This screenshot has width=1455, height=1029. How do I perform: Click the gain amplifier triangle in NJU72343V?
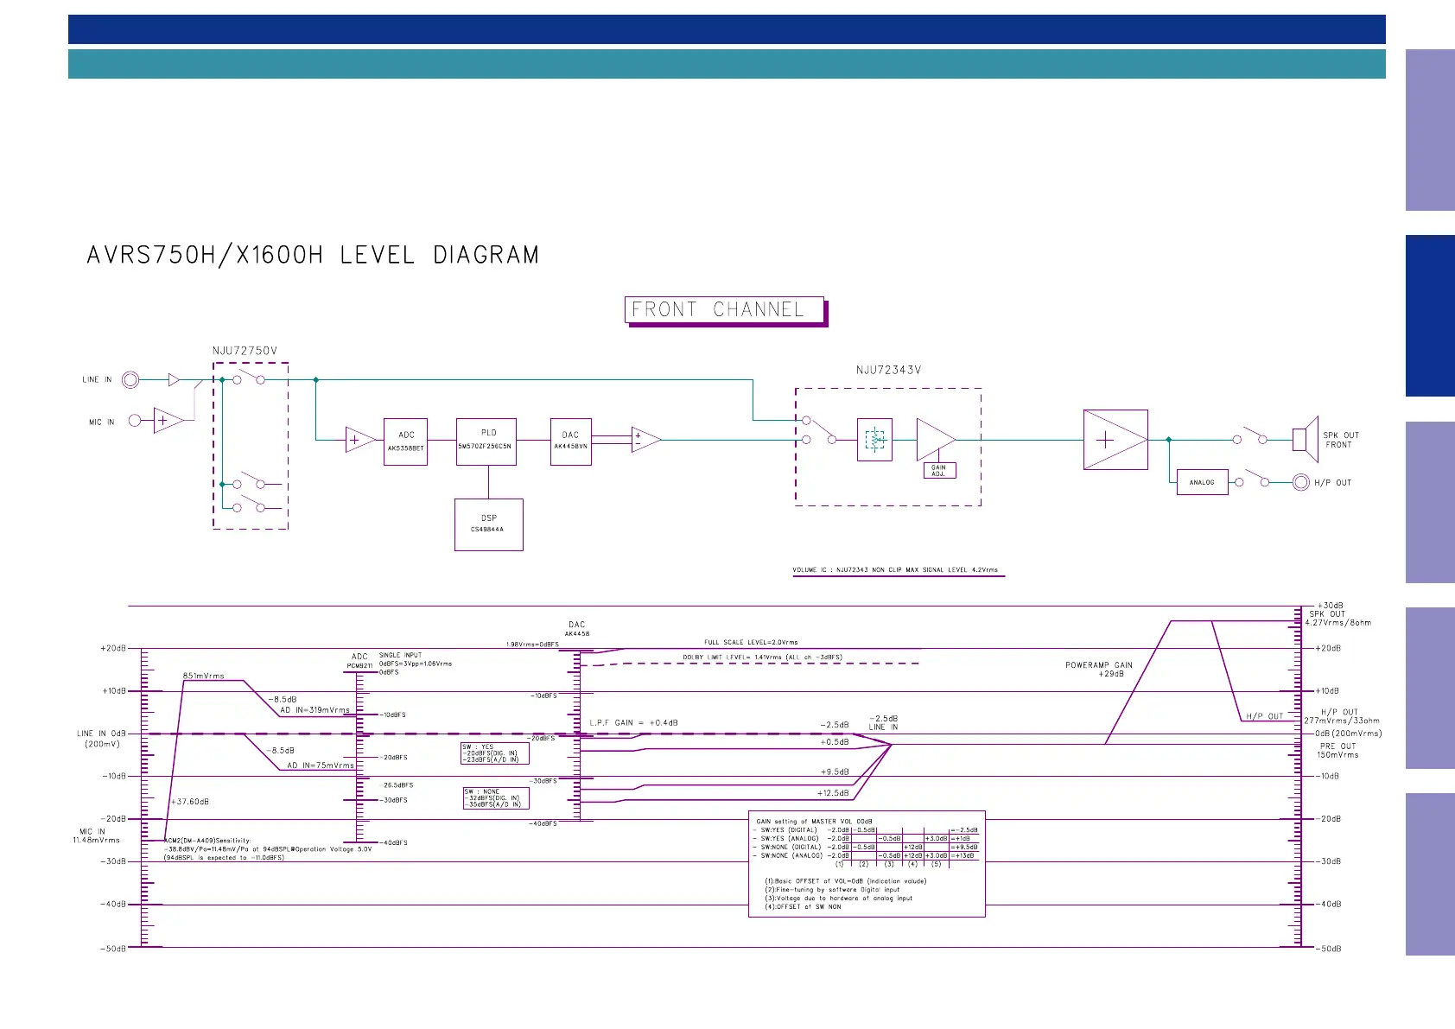click(x=936, y=440)
